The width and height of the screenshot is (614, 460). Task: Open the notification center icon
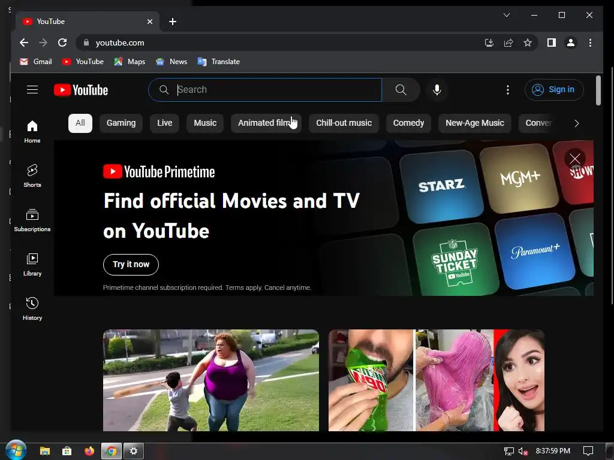click(x=588, y=451)
